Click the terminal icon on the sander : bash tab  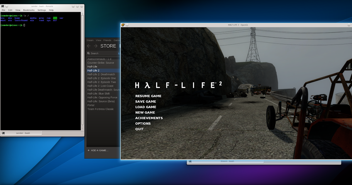click(3, 133)
